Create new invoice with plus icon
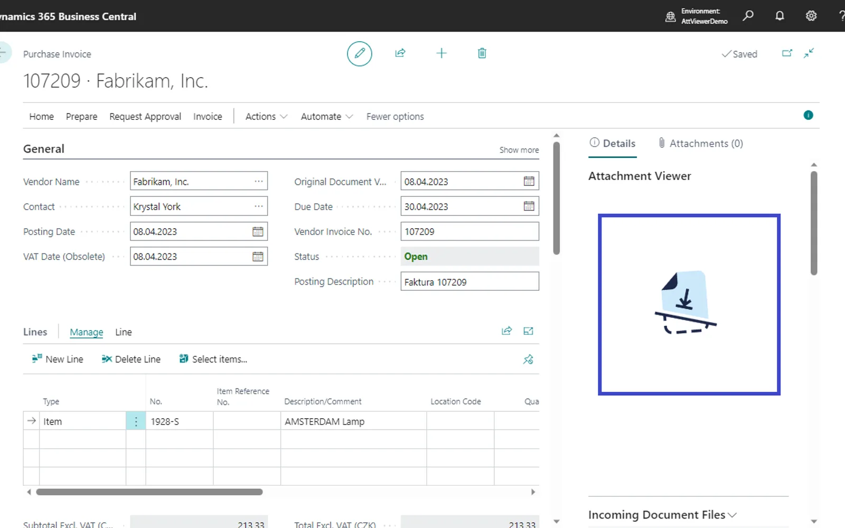The width and height of the screenshot is (845, 528). pyautogui.click(x=442, y=53)
